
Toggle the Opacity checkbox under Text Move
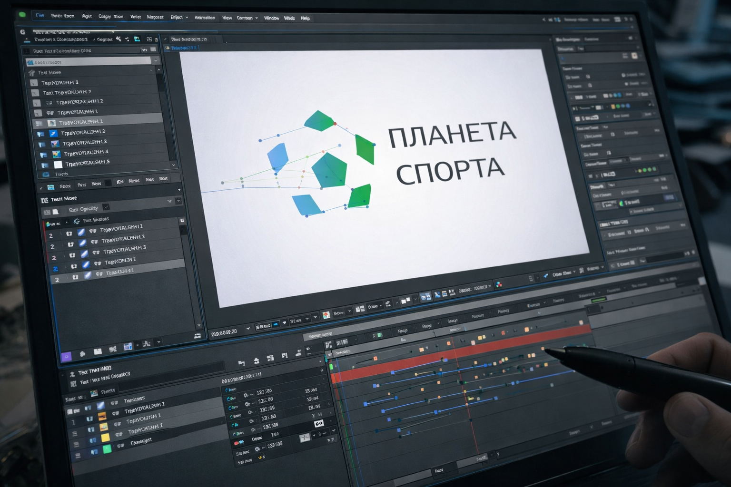[x=106, y=207]
